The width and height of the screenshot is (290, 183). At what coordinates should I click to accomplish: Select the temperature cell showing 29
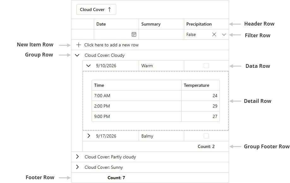click(x=201, y=106)
